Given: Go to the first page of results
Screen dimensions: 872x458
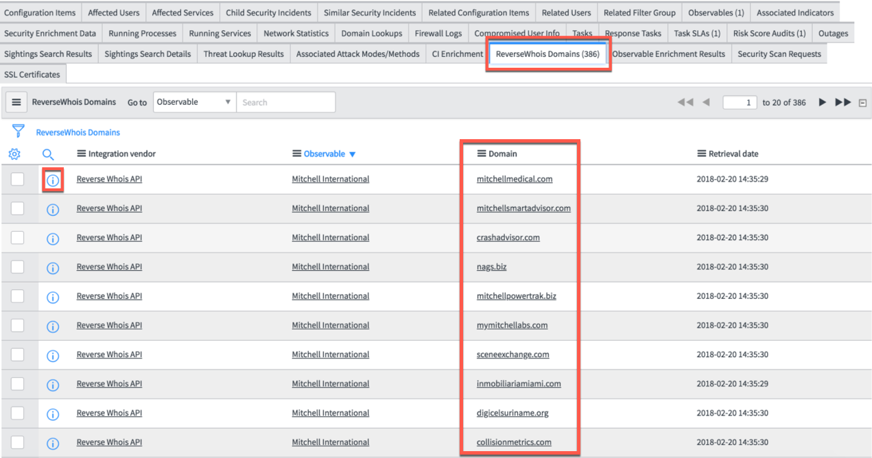Looking at the screenshot, I should 685,102.
